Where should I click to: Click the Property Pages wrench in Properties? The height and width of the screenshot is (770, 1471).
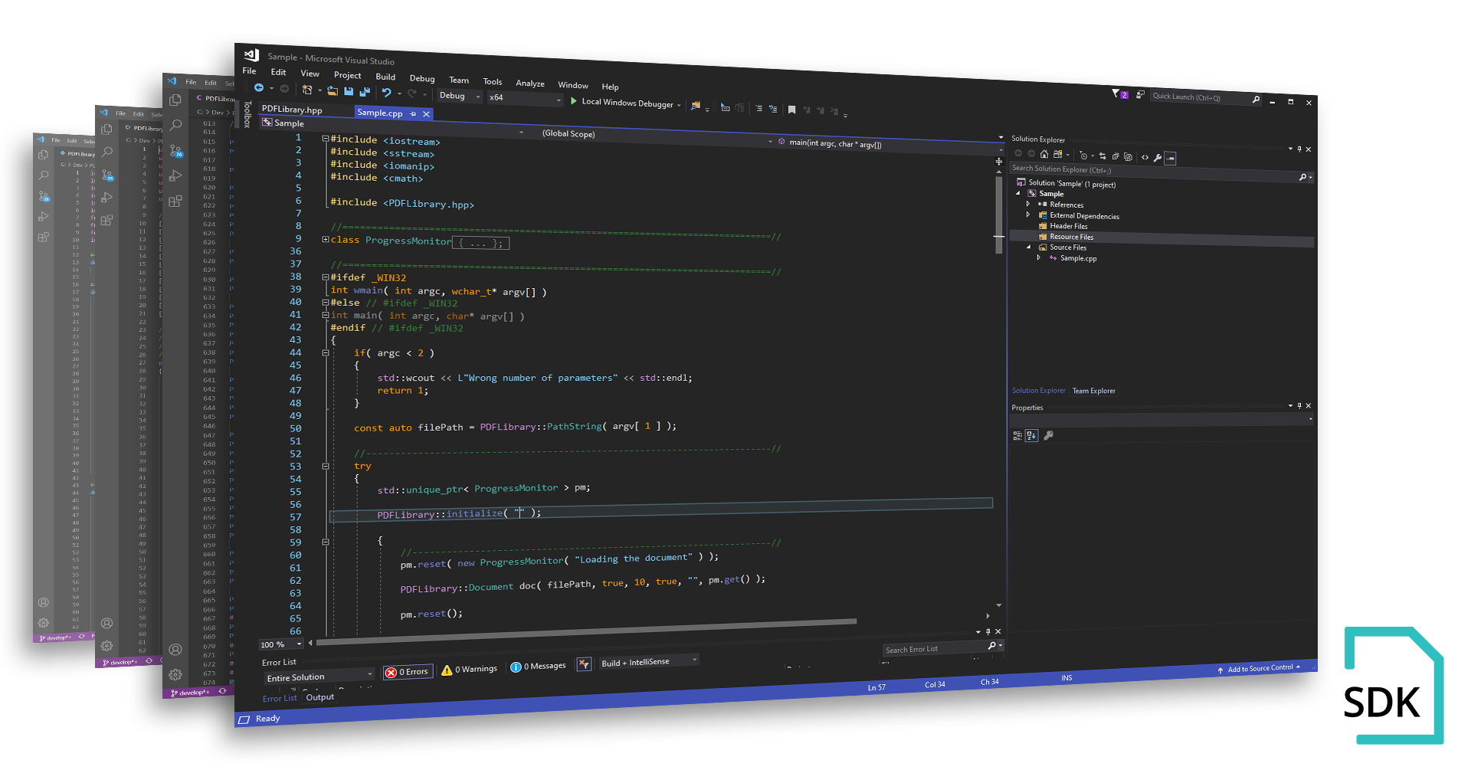[x=1049, y=435]
